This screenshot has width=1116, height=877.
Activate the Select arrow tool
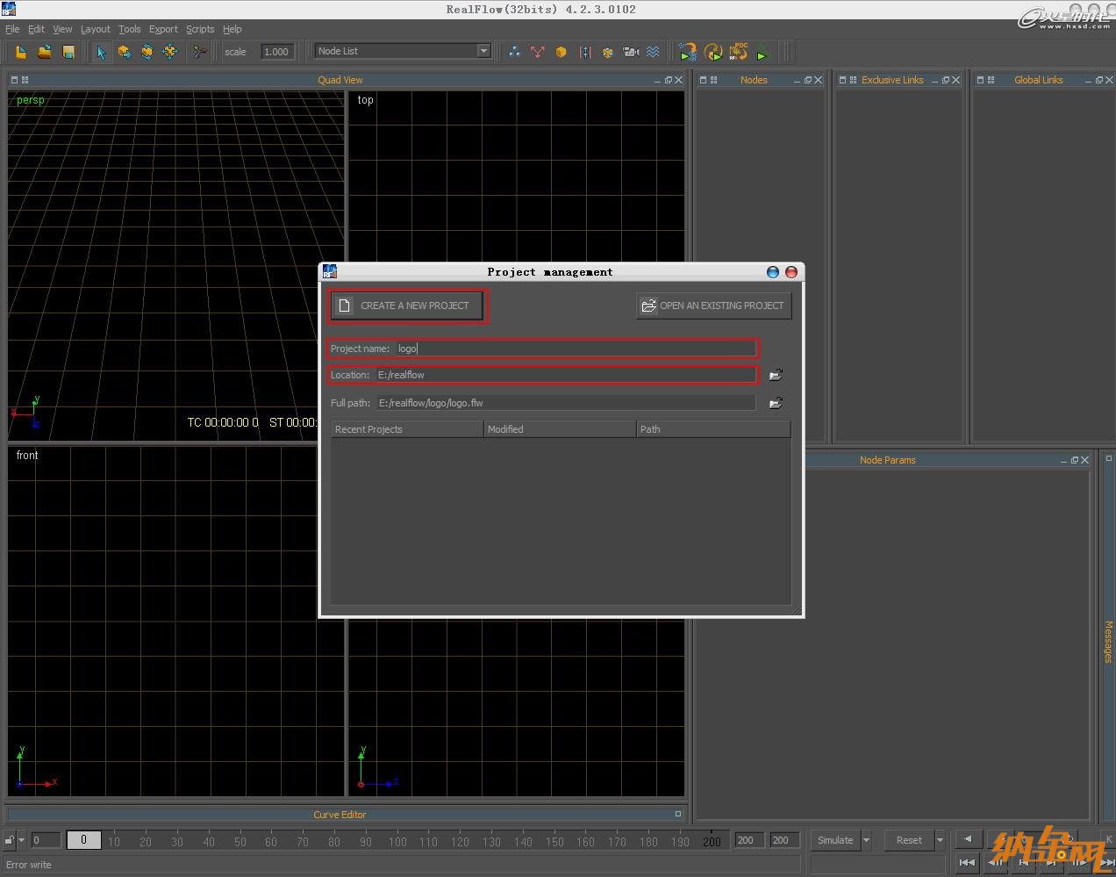coord(101,53)
